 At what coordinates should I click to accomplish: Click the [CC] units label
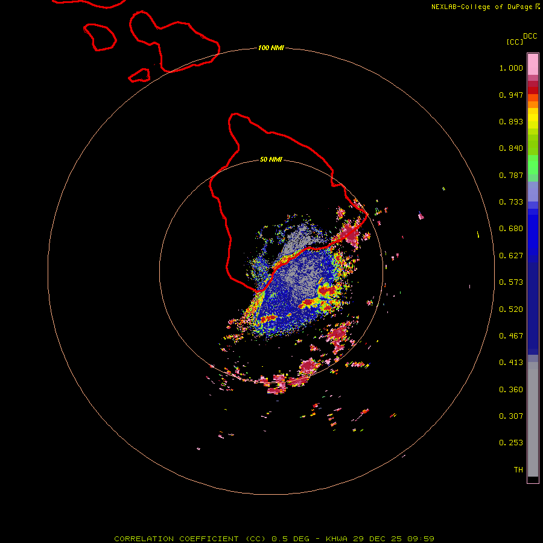(x=515, y=42)
